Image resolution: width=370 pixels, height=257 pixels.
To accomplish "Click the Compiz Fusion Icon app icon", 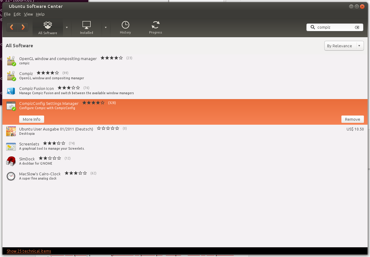I will point(11,91).
